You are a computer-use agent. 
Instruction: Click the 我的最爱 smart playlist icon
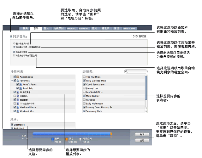pos(18,100)
